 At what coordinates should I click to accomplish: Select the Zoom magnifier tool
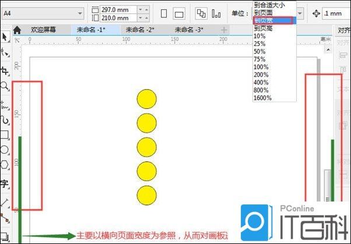coord(5,86)
